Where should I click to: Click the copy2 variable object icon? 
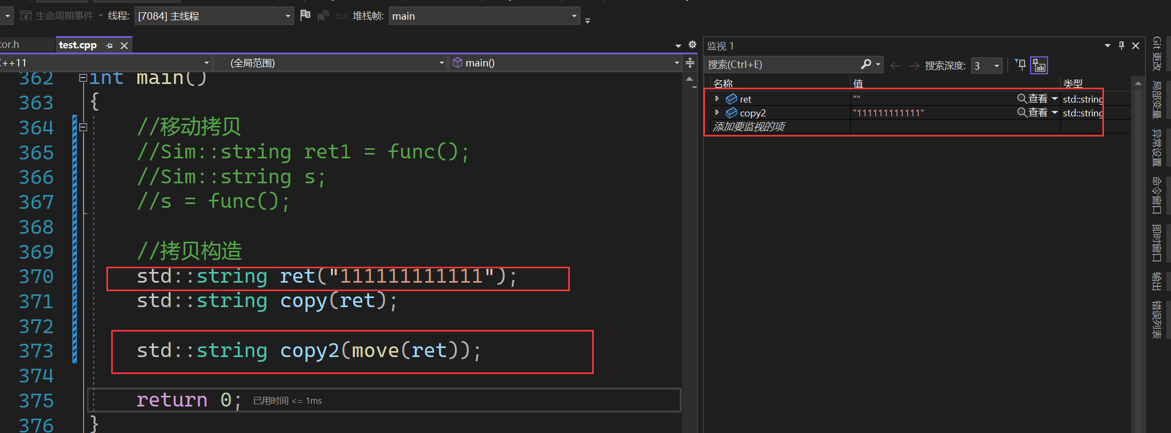[x=732, y=113]
